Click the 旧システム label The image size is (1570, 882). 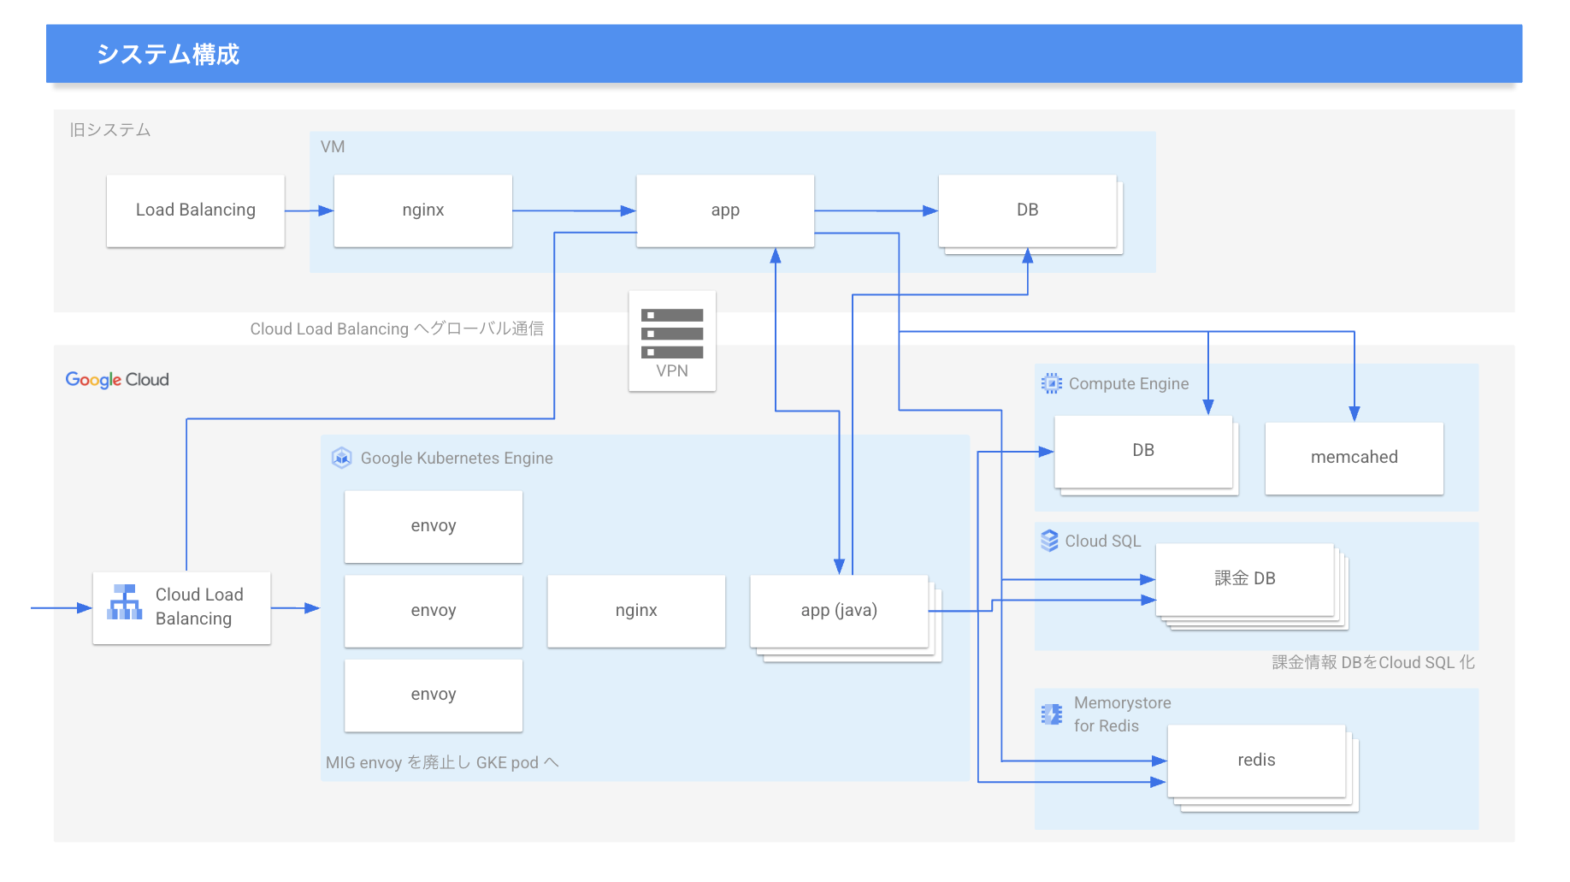(x=110, y=130)
